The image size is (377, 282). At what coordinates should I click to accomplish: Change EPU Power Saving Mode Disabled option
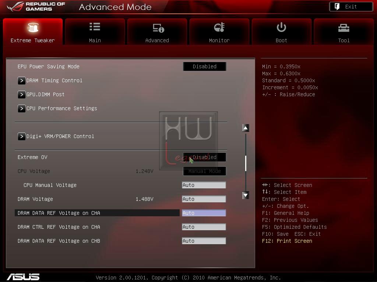pos(205,66)
